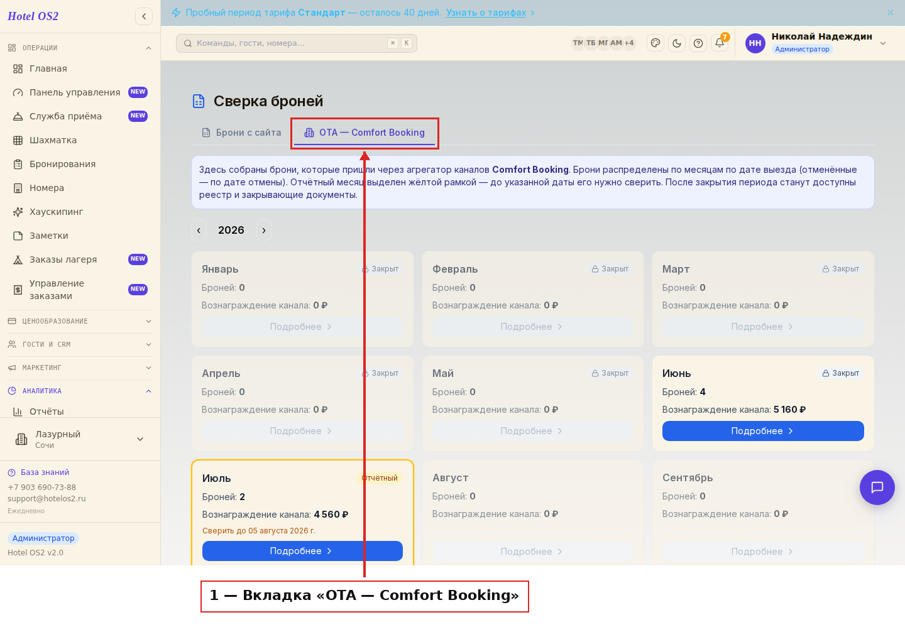This screenshot has width=905, height=627.
Task: Click the Закрыт badge on Июнь
Action: (x=841, y=373)
